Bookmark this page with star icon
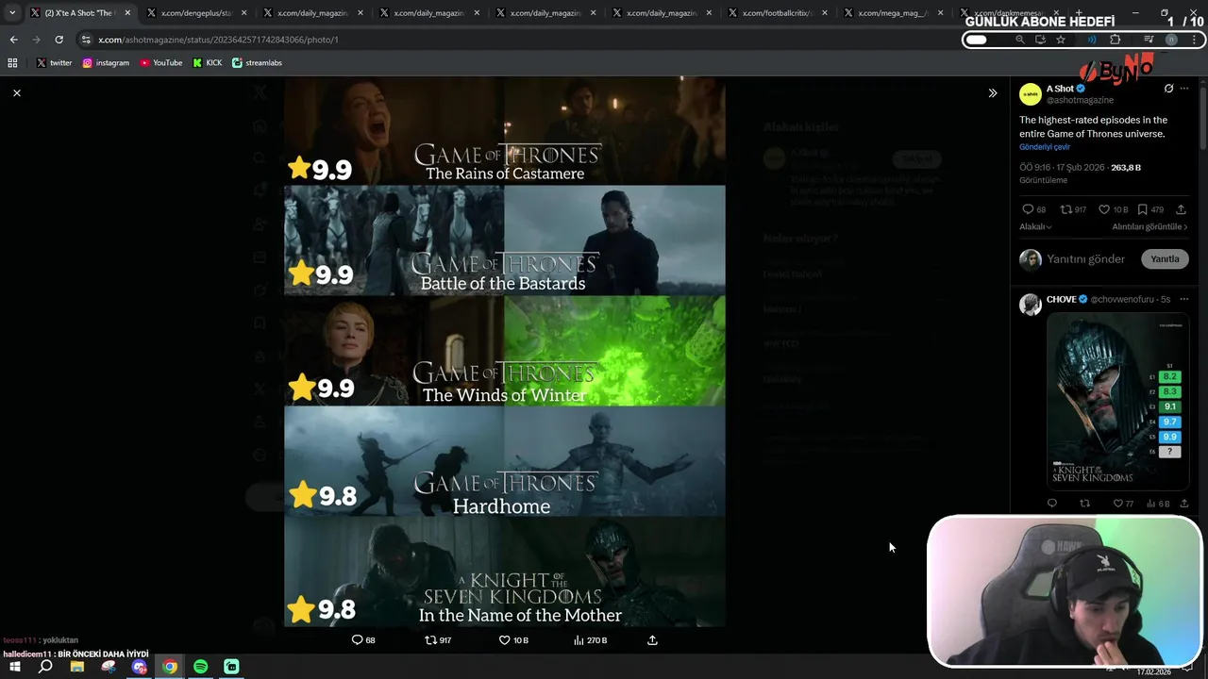The image size is (1208, 679). click(x=1061, y=40)
